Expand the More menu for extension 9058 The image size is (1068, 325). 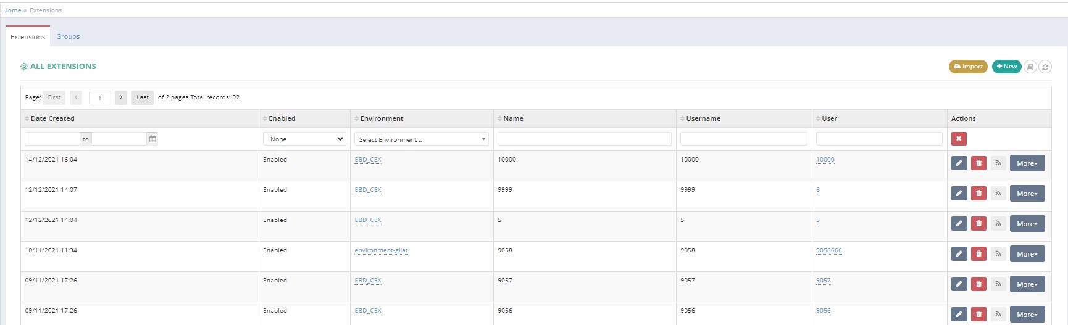click(1027, 254)
